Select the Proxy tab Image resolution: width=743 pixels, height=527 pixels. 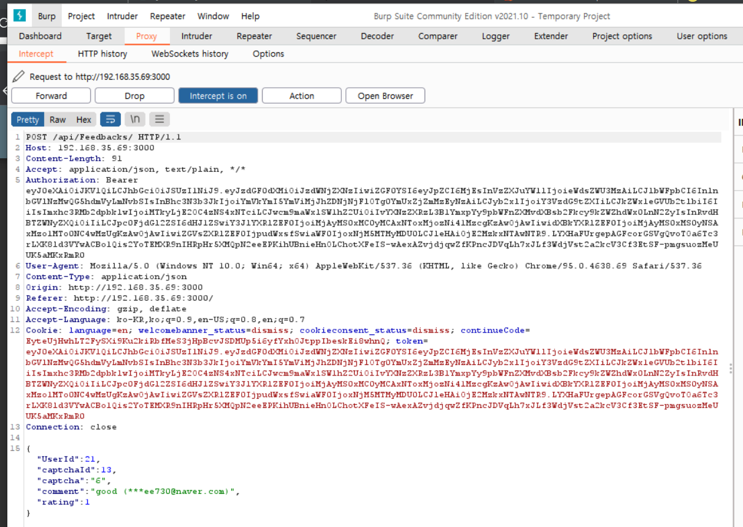[146, 36]
